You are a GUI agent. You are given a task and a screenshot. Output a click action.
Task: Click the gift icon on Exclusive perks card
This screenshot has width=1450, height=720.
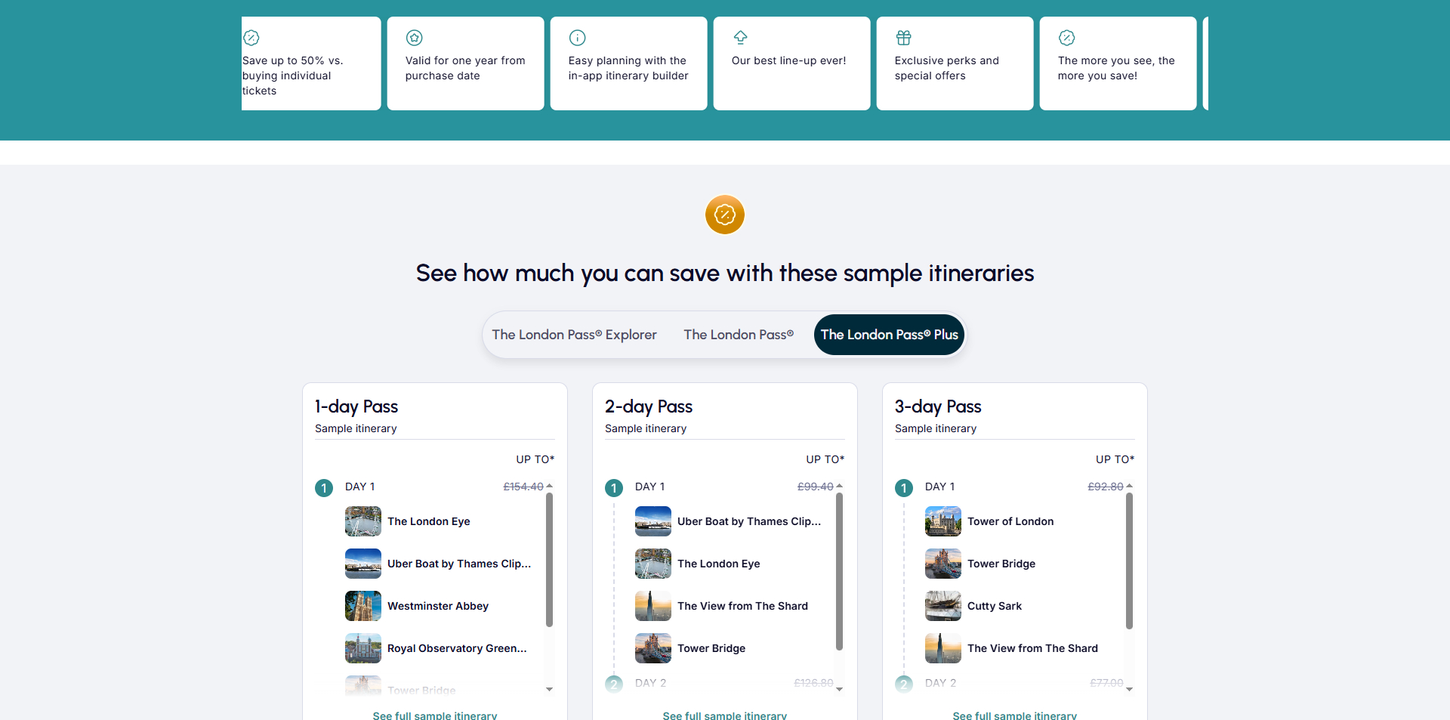(x=903, y=38)
